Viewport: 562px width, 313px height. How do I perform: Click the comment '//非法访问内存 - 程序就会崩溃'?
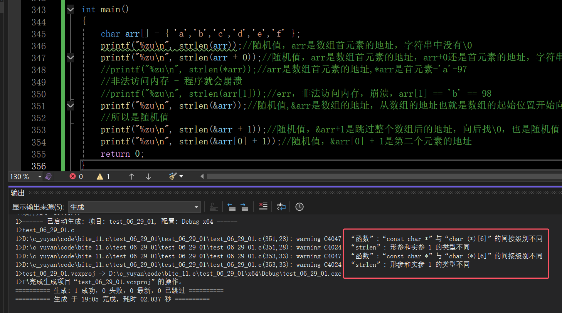[172, 82]
